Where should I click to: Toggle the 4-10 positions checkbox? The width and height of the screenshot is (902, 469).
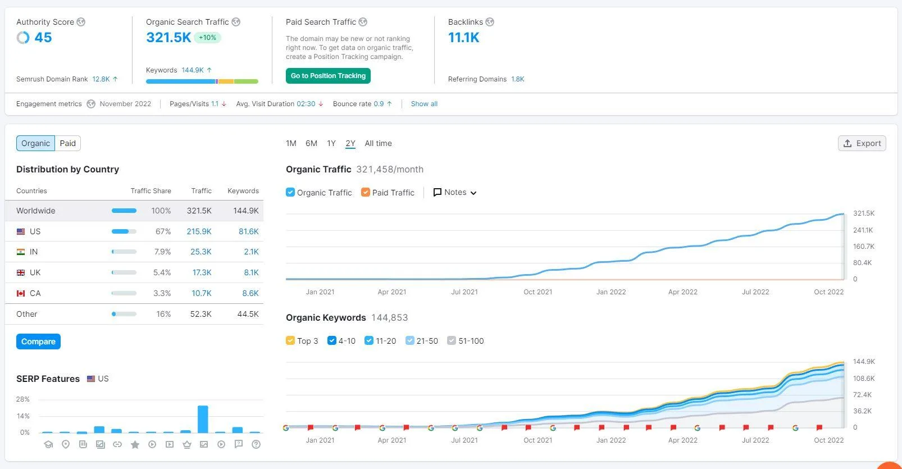click(332, 340)
